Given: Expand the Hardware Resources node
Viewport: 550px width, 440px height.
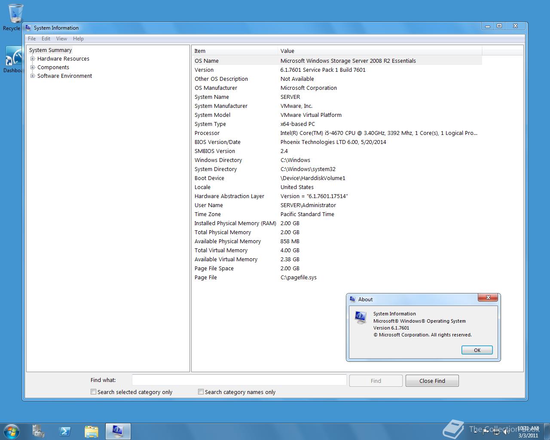Looking at the screenshot, I should click(32, 59).
